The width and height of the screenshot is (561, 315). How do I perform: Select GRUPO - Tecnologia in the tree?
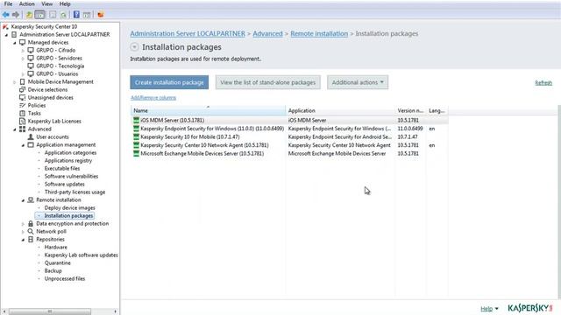(60, 66)
